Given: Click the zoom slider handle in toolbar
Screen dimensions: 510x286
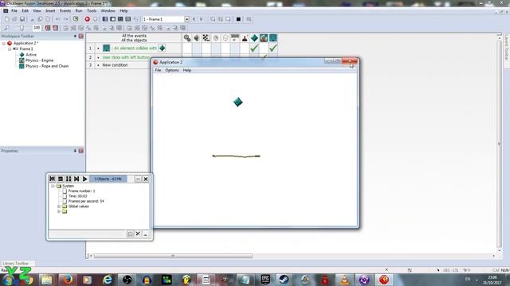Looking at the screenshot, I should 22,29.
